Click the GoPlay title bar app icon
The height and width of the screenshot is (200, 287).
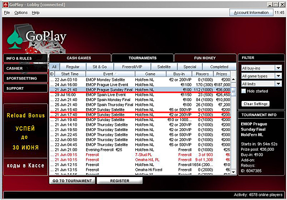[x=6, y=4]
